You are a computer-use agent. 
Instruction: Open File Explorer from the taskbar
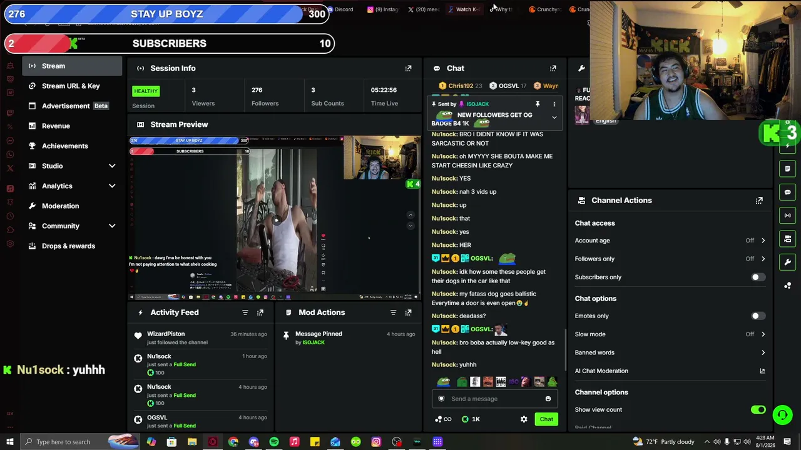click(192, 442)
